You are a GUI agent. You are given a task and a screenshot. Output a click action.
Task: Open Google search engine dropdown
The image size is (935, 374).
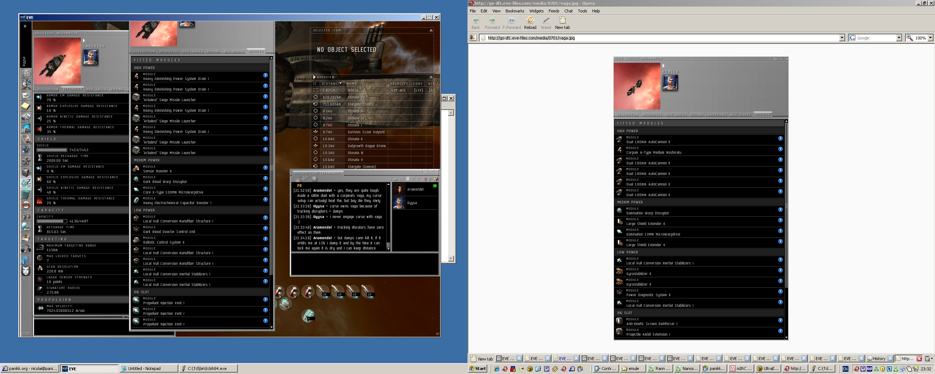(x=899, y=38)
